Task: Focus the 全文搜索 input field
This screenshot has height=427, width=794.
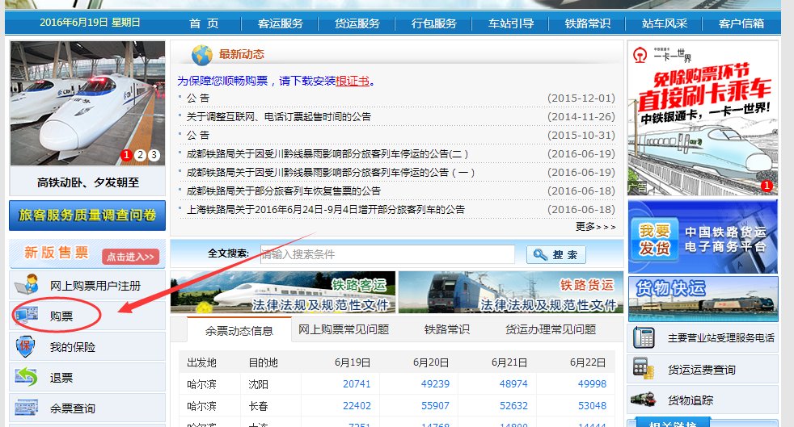Action: click(x=387, y=254)
